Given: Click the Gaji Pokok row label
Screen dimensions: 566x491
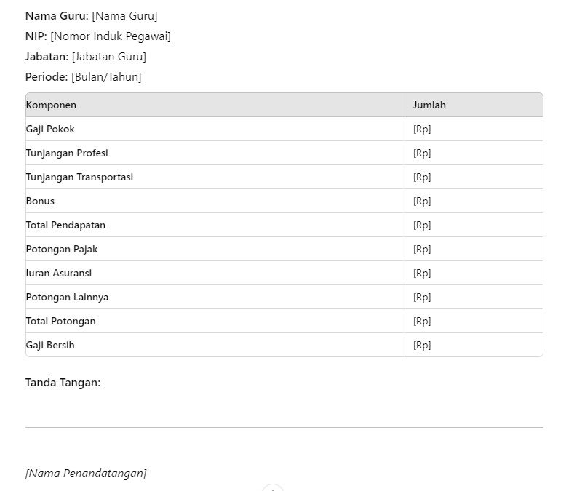Looking at the screenshot, I should [50, 129].
